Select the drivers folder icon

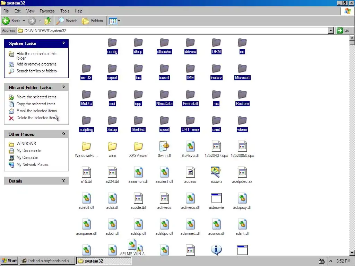pos(190,43)
